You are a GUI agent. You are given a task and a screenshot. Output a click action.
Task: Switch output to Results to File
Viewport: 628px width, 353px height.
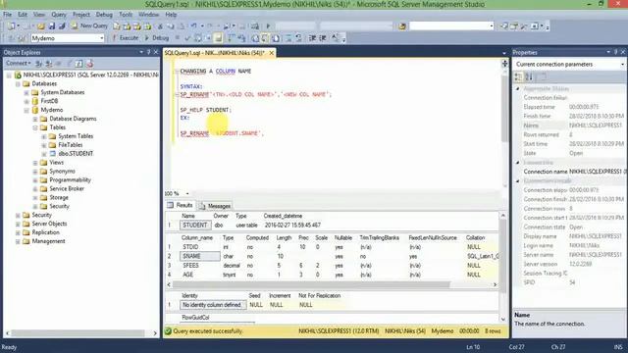276,38
